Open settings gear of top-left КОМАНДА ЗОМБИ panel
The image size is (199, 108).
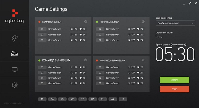click(x=86, y=22)
